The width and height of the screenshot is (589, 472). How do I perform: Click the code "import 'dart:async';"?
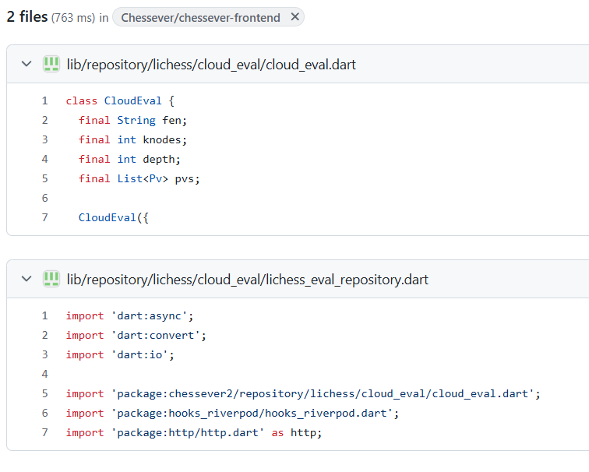point(129,316)
